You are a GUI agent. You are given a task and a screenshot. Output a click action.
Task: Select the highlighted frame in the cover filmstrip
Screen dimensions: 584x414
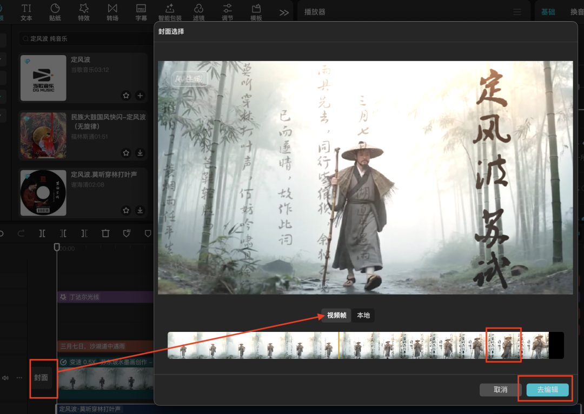tap(503, 345)
